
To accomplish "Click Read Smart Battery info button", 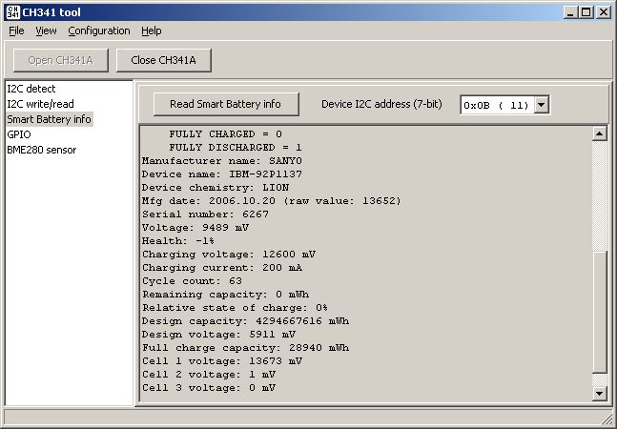I will click(x=226, y=104).
